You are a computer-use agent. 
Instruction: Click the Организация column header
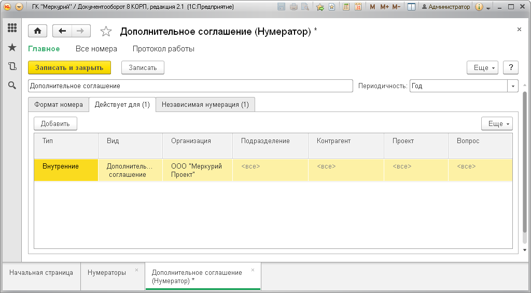coord(198,146)
